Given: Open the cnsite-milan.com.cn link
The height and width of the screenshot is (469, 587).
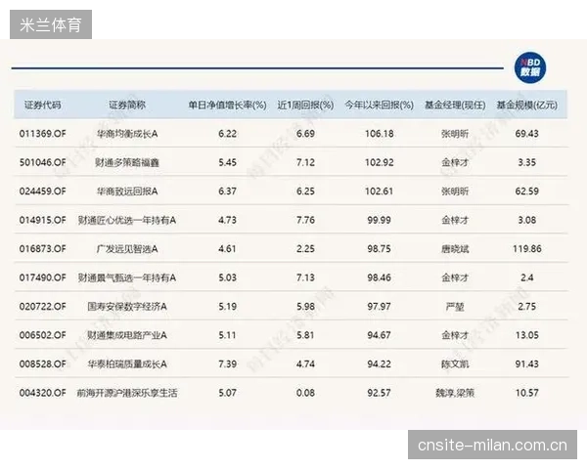Looking at the screenshot, I should (x=492, y=446).
